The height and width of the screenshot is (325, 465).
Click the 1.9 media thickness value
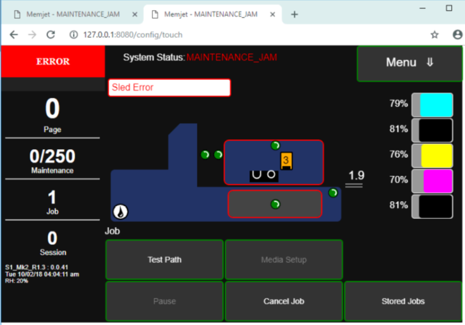[x=356, y=175]
